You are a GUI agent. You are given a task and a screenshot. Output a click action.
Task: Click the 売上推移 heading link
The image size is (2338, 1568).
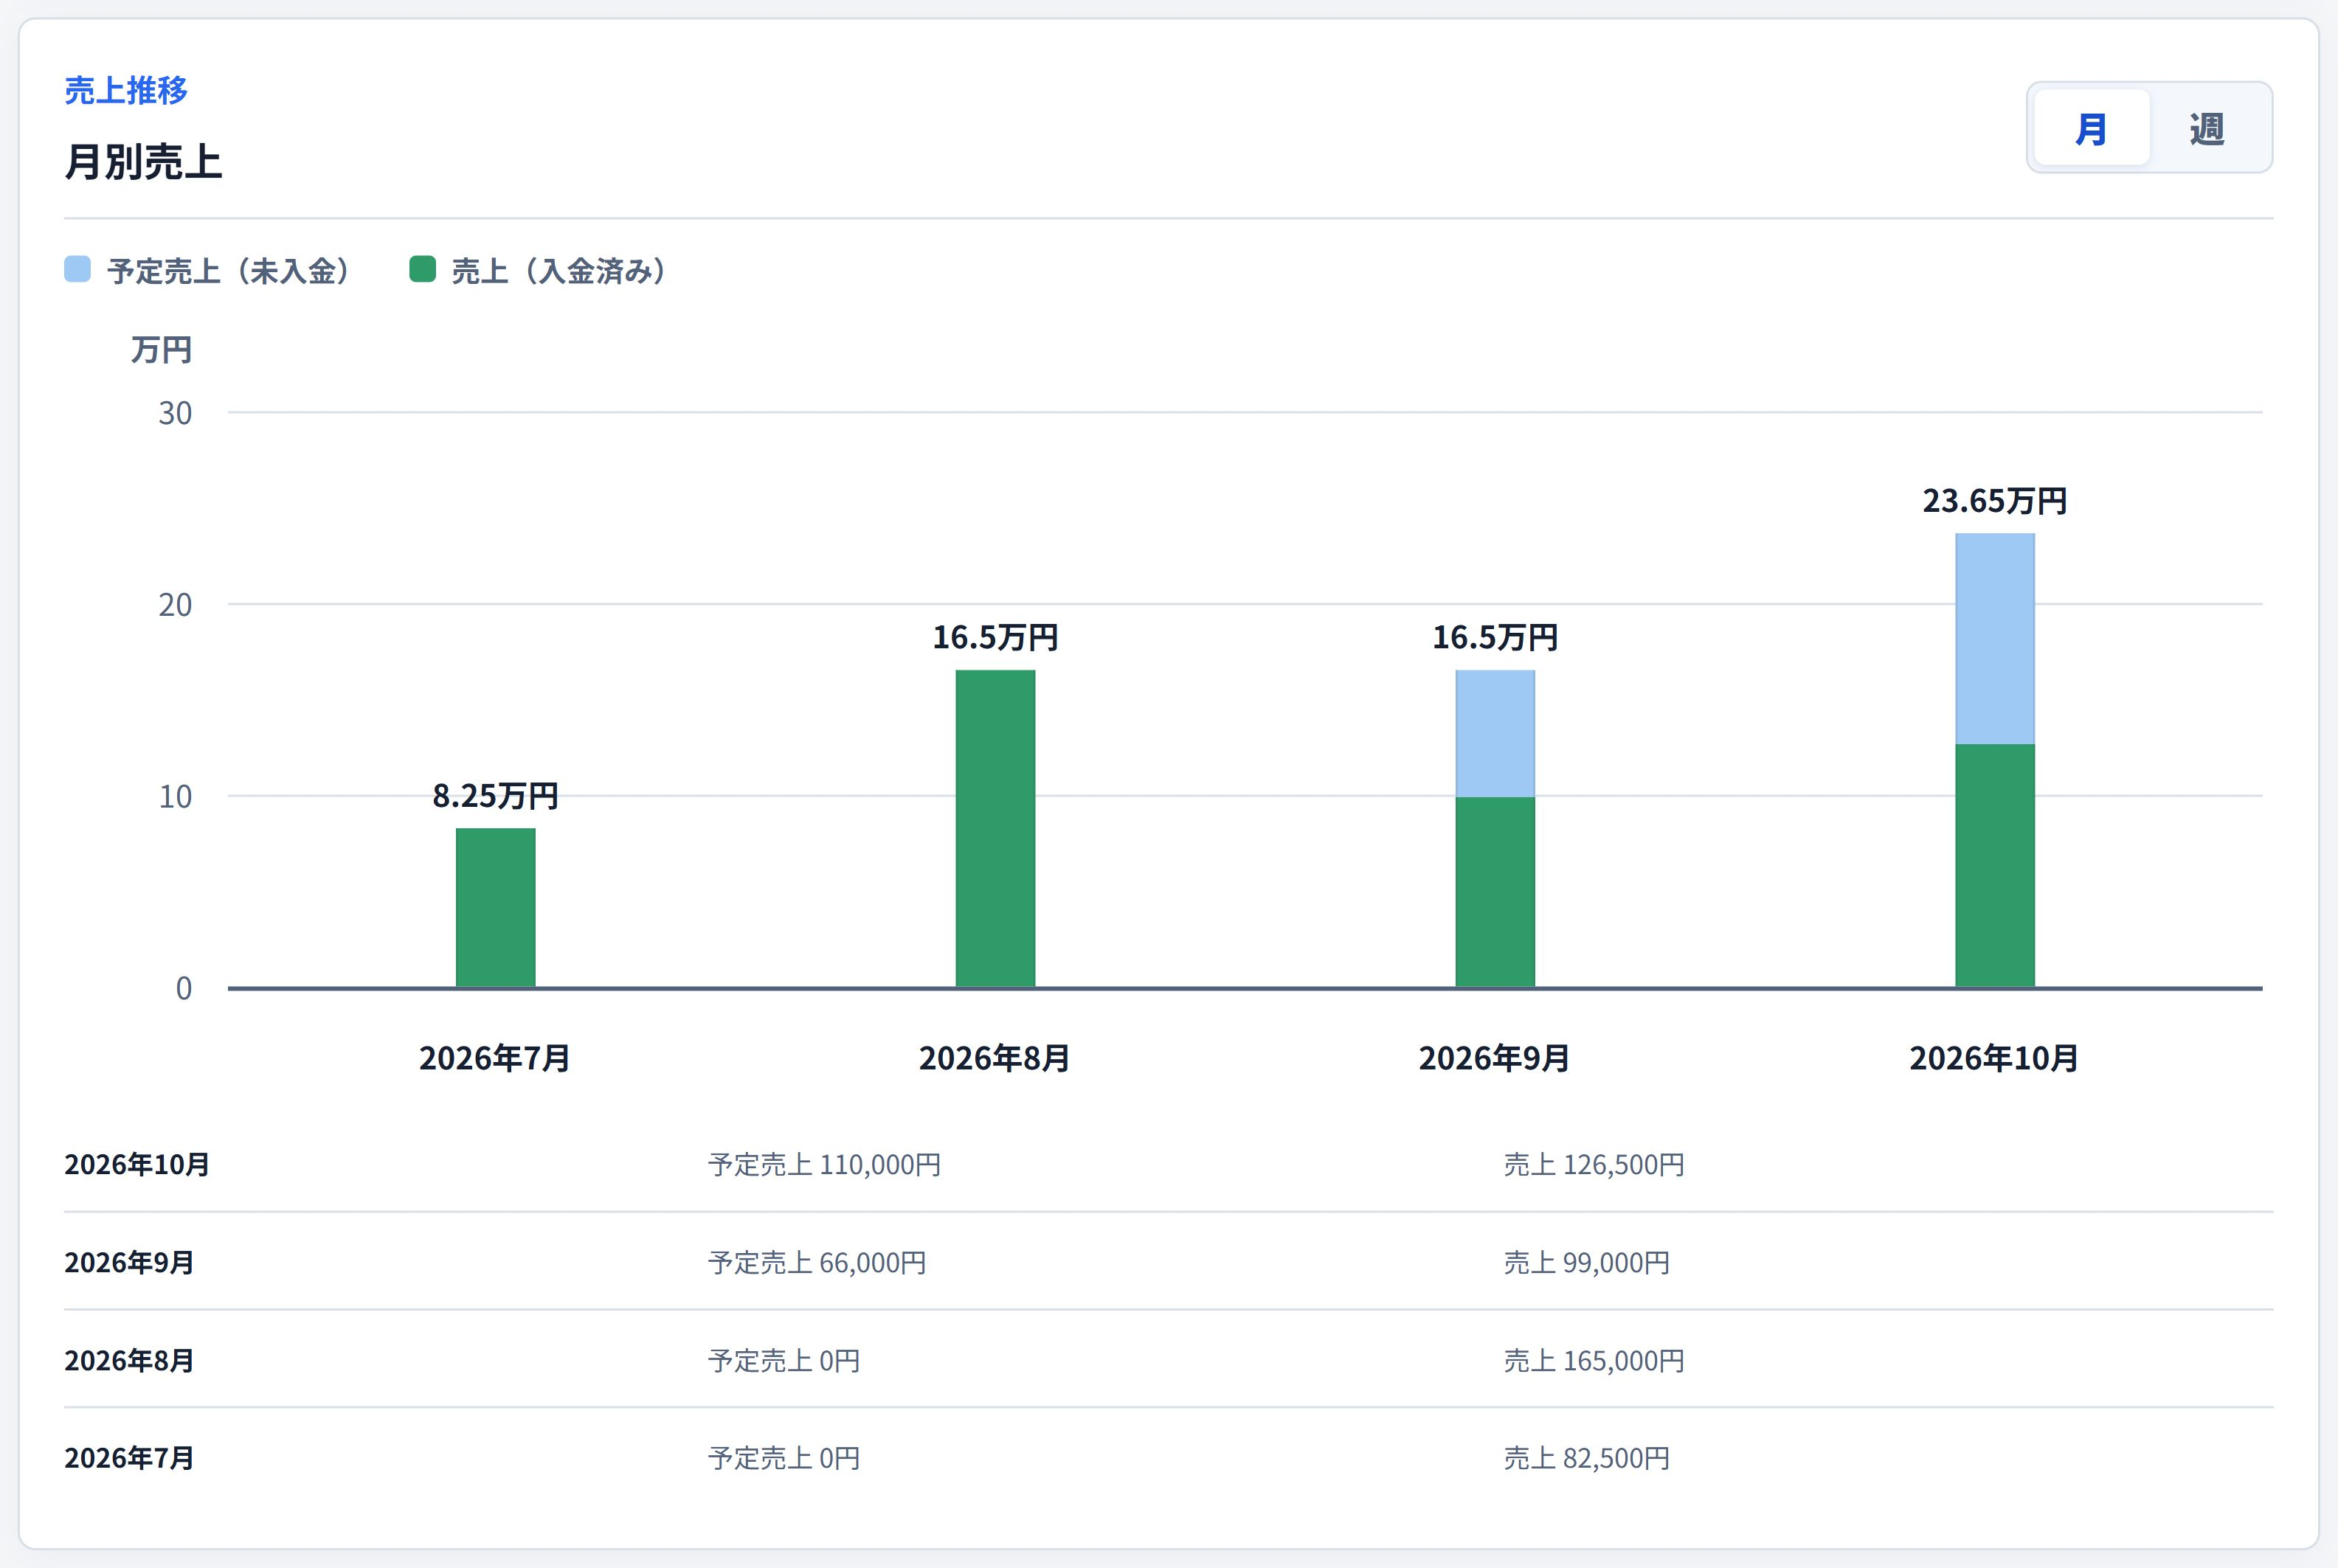pos(126,91)
